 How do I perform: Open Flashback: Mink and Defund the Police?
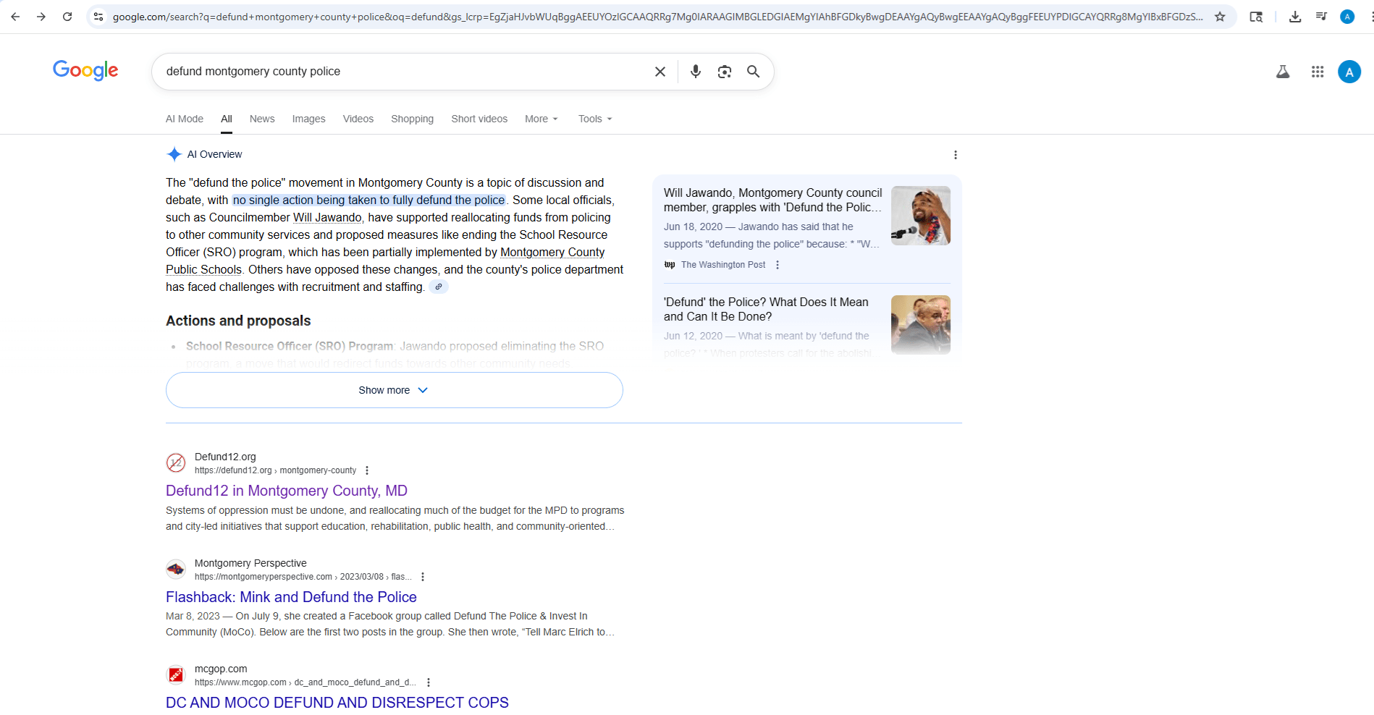291,597
